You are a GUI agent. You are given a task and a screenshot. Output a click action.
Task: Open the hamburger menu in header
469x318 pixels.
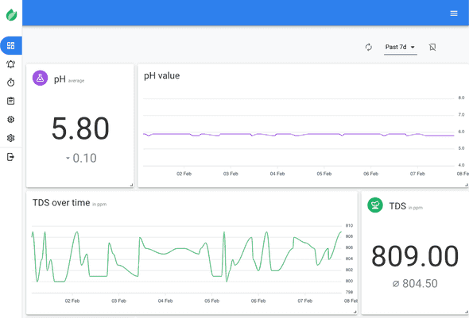[x=454, y=13]
